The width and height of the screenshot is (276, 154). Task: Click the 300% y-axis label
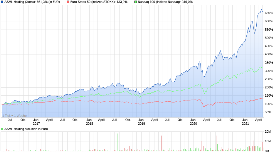click(x=269, y=71)
